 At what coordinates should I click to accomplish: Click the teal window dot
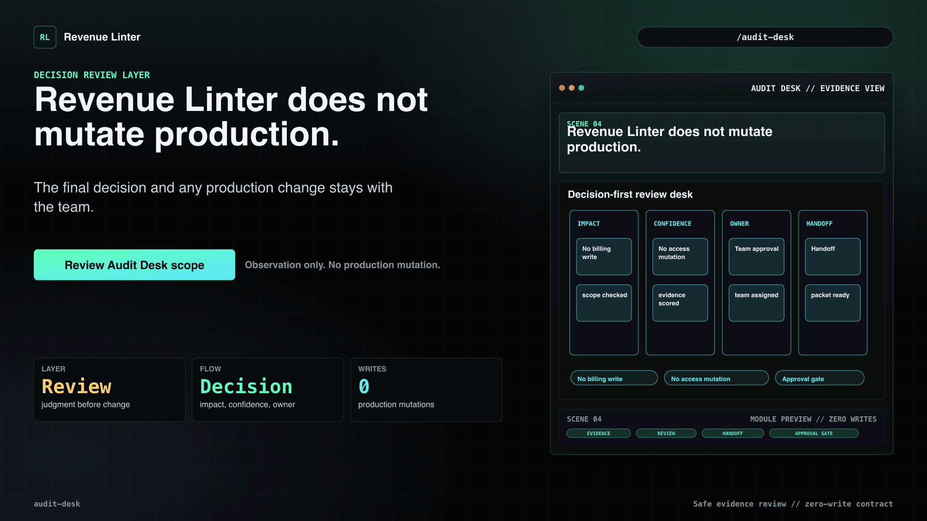pyautogui.click(x=581, y=88)
